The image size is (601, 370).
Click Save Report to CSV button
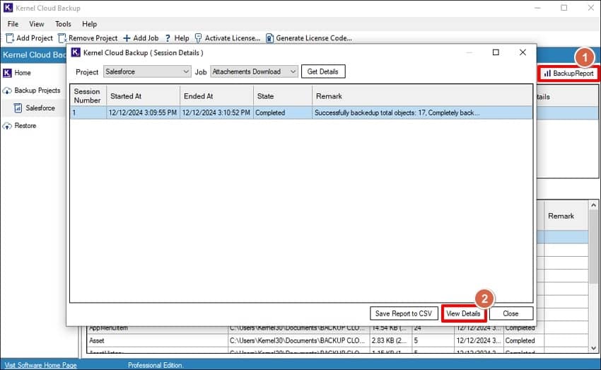(404, 313)
